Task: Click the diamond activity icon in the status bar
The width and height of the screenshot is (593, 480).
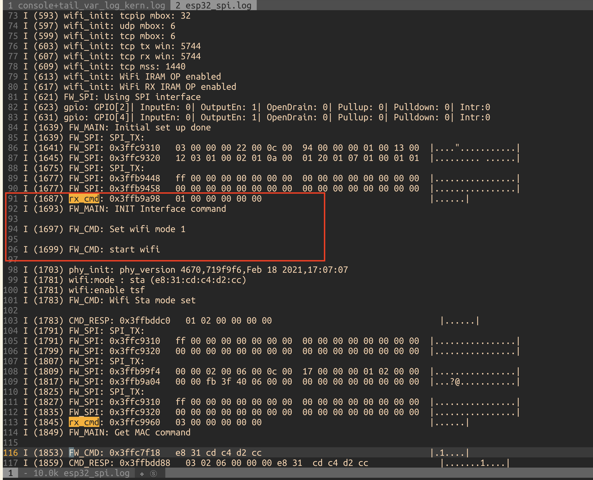Action: (142, 473)
